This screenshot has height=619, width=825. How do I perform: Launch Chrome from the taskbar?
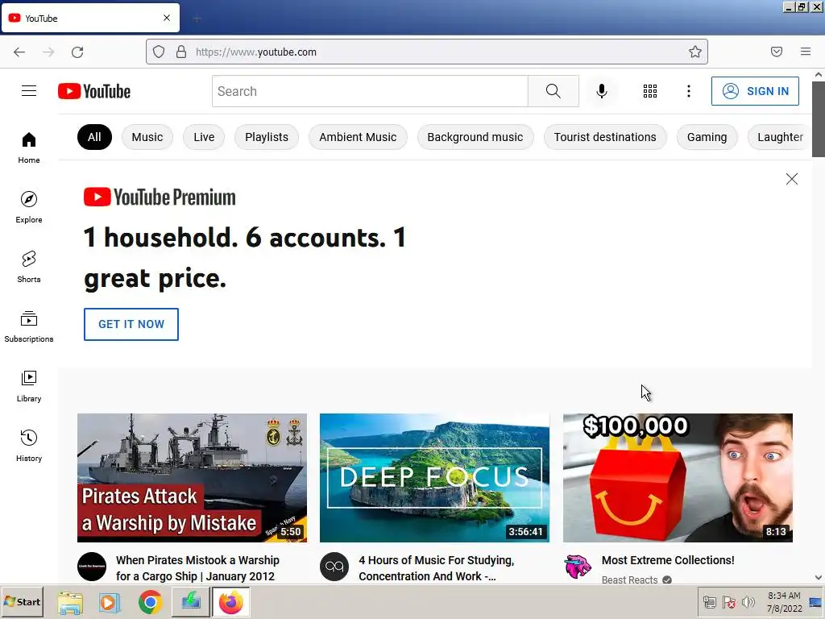point(150,602)
